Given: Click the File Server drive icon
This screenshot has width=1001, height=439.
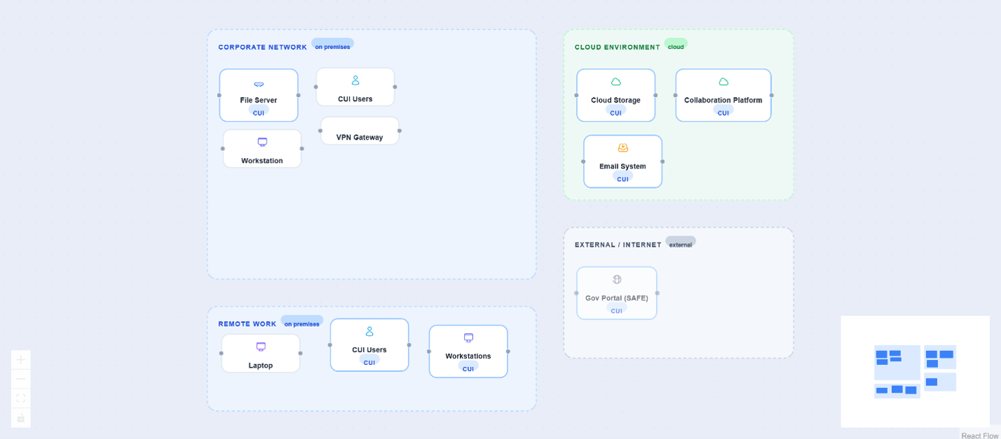Looking at the screenshot, I should [x=259, y=84].
